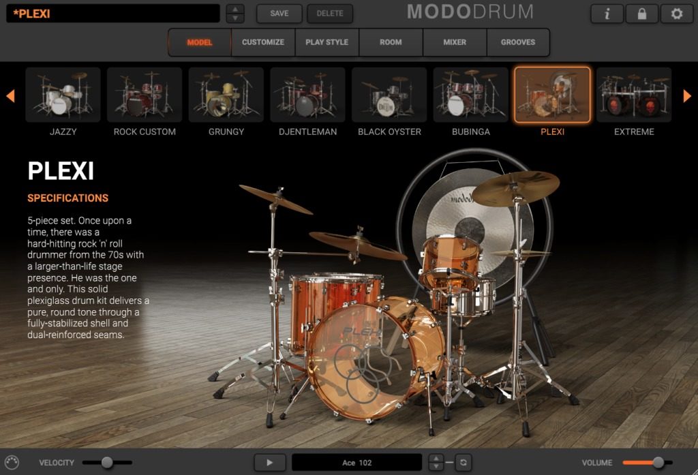Click the SPECIFICATIONS heading text
Viewport: 698px width, 475px height.
tap(67, 198)
